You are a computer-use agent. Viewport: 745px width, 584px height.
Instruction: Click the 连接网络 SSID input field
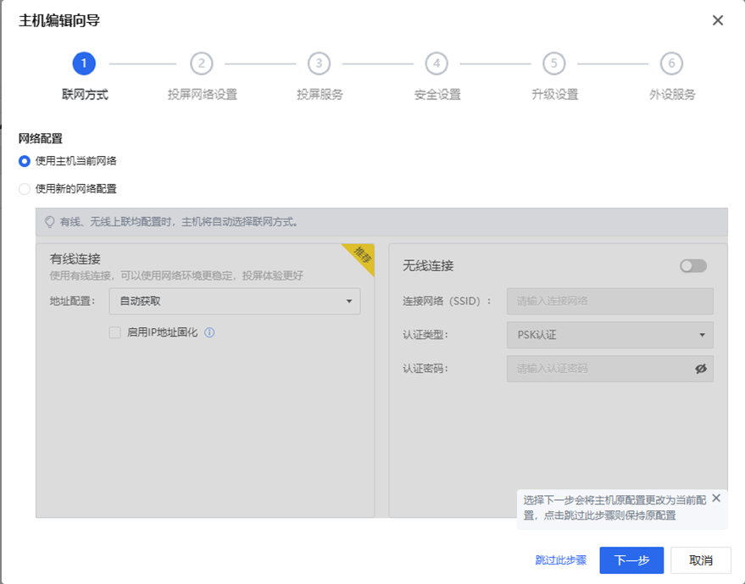click(x=609, y=301)
